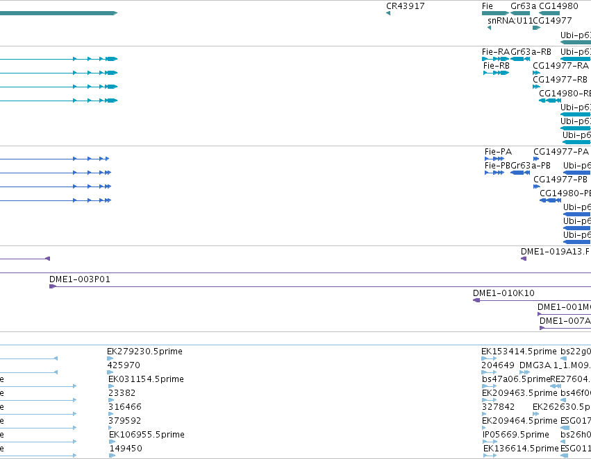591x459 pixels.
Task: Click the DME1-010K10 clone arrow start
Action: [x=476, y=300]
